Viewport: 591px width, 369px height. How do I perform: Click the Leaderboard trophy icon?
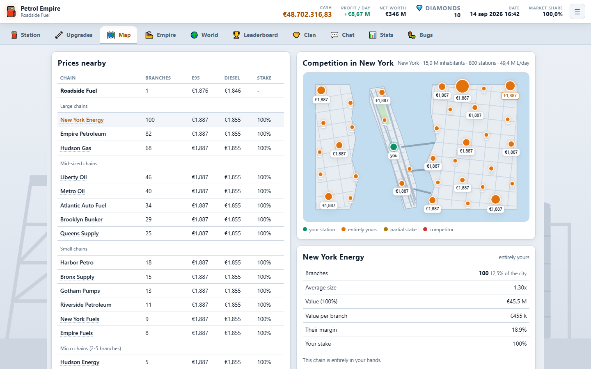[x=236, y=35]
